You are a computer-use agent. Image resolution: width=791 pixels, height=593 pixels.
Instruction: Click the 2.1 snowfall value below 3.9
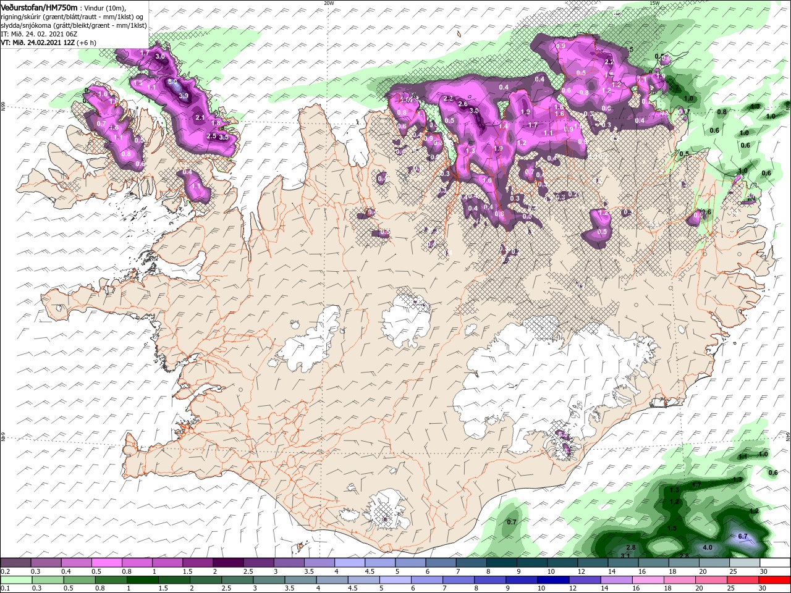[x=200, y=117]
